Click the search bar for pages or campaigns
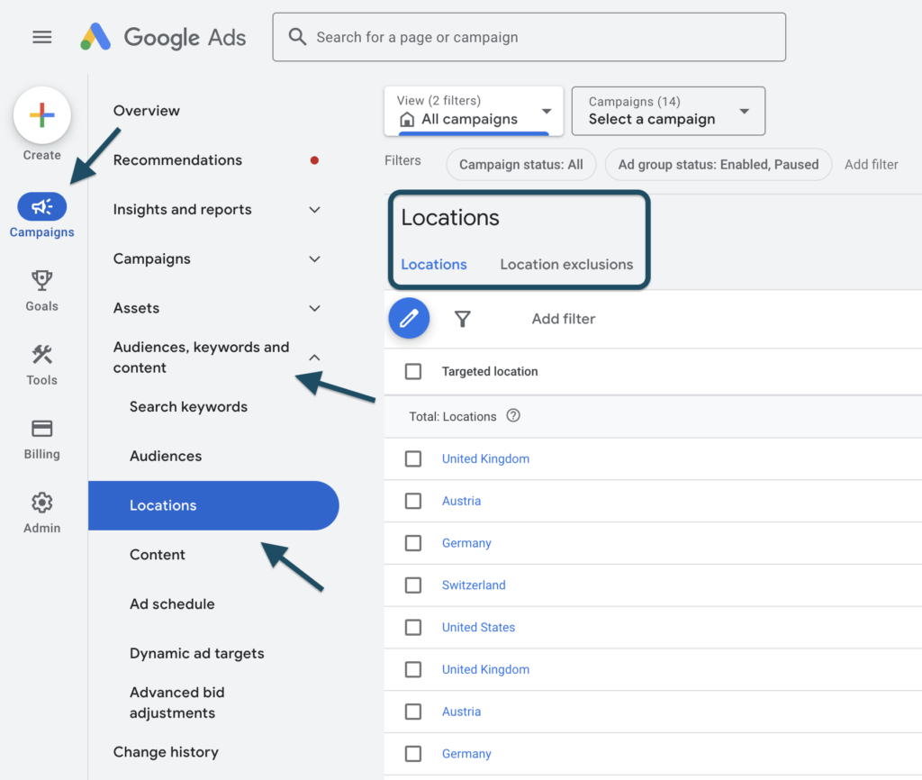 (529, 37)
